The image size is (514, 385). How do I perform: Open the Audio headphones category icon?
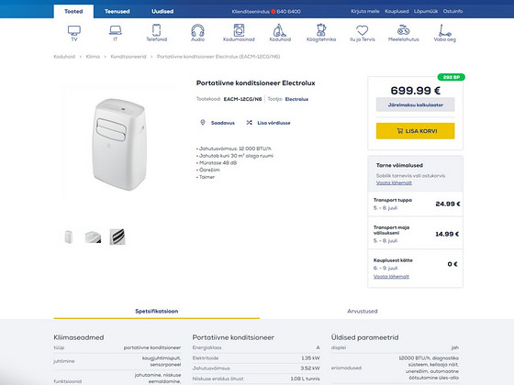pos(197,30)
